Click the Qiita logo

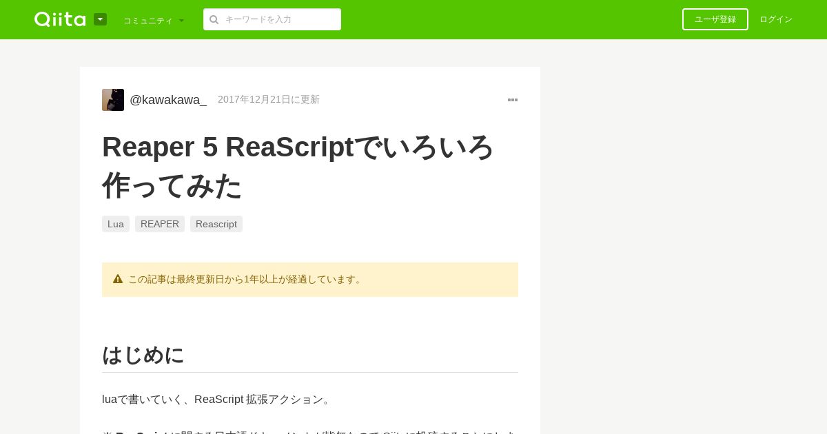point(60,19)
